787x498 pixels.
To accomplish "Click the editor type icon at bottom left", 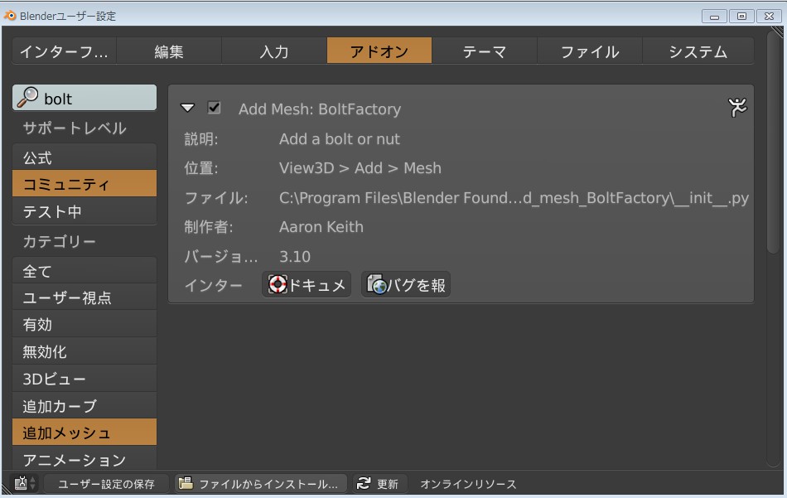I will click(x=21, y=483).
